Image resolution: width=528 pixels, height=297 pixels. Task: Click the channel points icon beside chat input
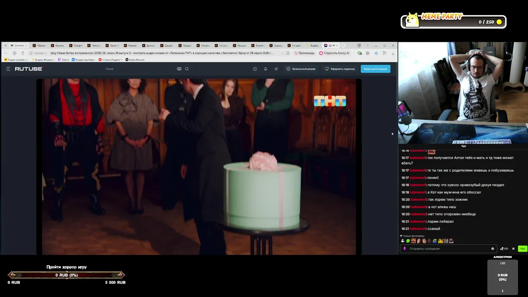coord(504,249)
